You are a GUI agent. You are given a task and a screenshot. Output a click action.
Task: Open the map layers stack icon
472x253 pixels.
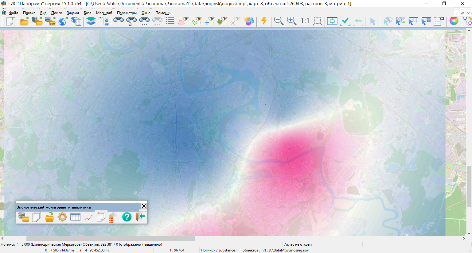click(x=91, y=21)
